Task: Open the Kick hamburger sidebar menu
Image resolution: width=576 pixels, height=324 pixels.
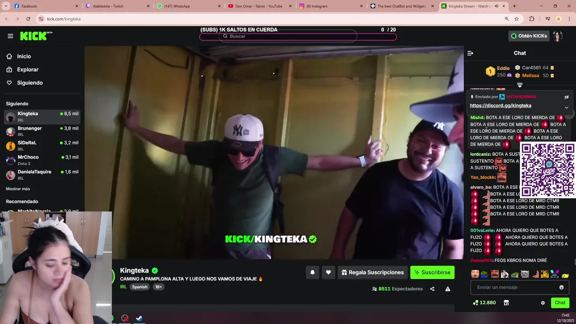Action: [10, 36]
